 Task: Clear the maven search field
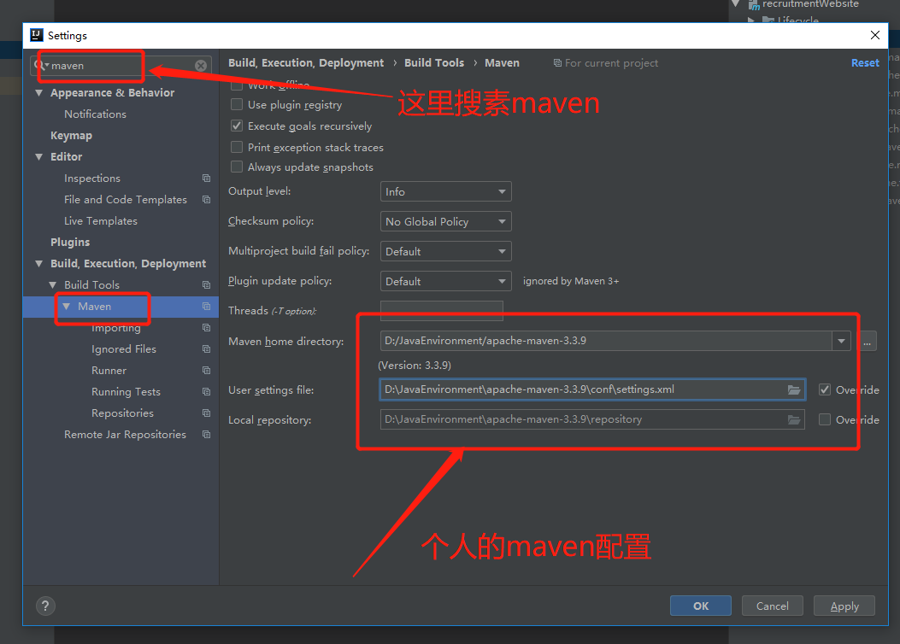[x=200, y=66]
